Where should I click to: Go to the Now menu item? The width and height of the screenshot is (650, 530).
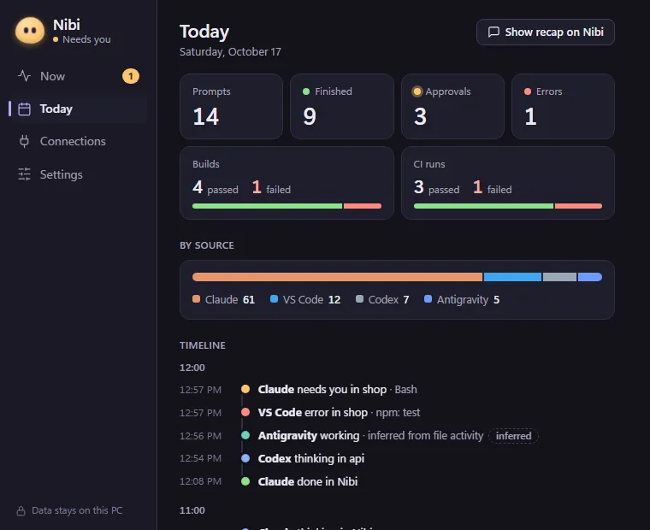(x=78, y=76)
